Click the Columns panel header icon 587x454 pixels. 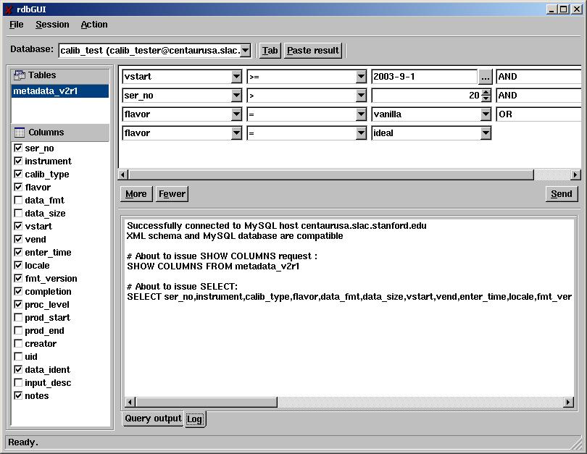[20, 133]
